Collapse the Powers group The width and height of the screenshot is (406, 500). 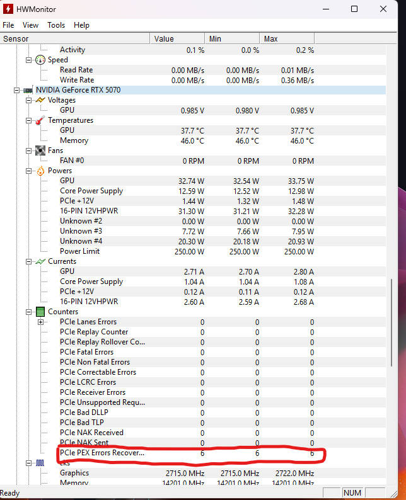[29, 171]
